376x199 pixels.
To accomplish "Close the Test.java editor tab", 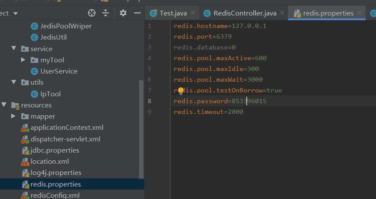I will (x=193, y=13).
